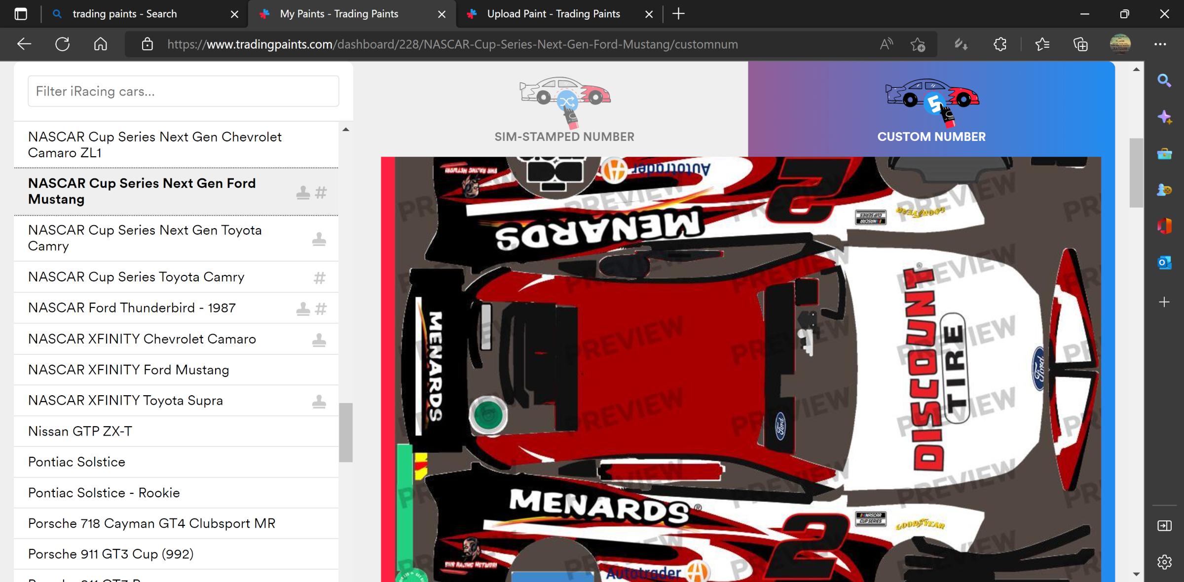This screenshot has height=582, width=1184.
Task: Go to the browser home page
Action: coord(101,44)
